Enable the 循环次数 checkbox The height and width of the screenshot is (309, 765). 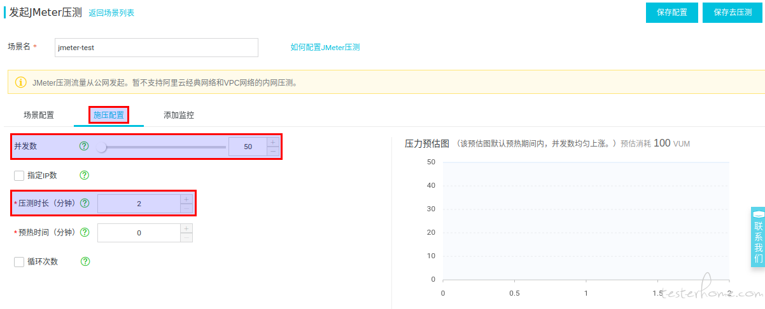pyautogui.click(x=19, y=261)
